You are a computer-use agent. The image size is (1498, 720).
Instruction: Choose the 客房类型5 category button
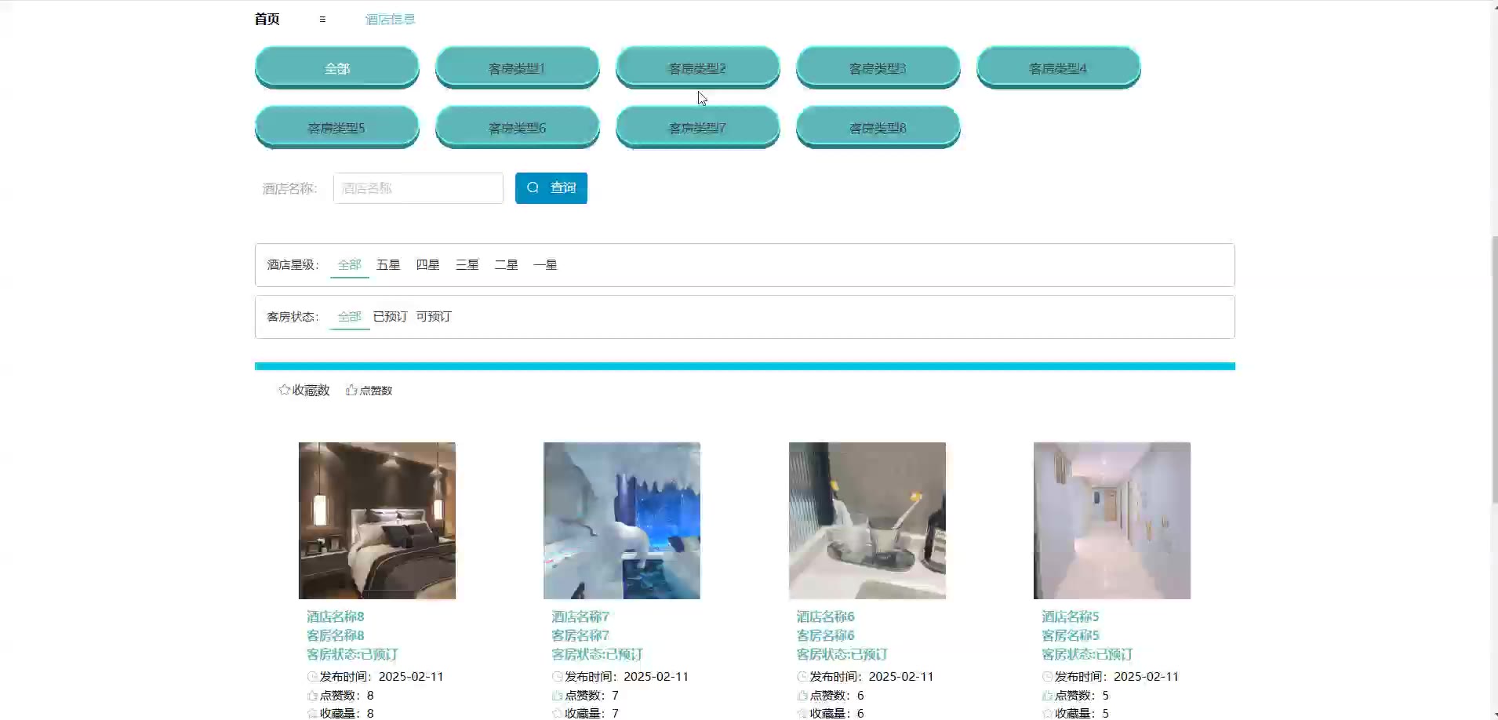337,127
